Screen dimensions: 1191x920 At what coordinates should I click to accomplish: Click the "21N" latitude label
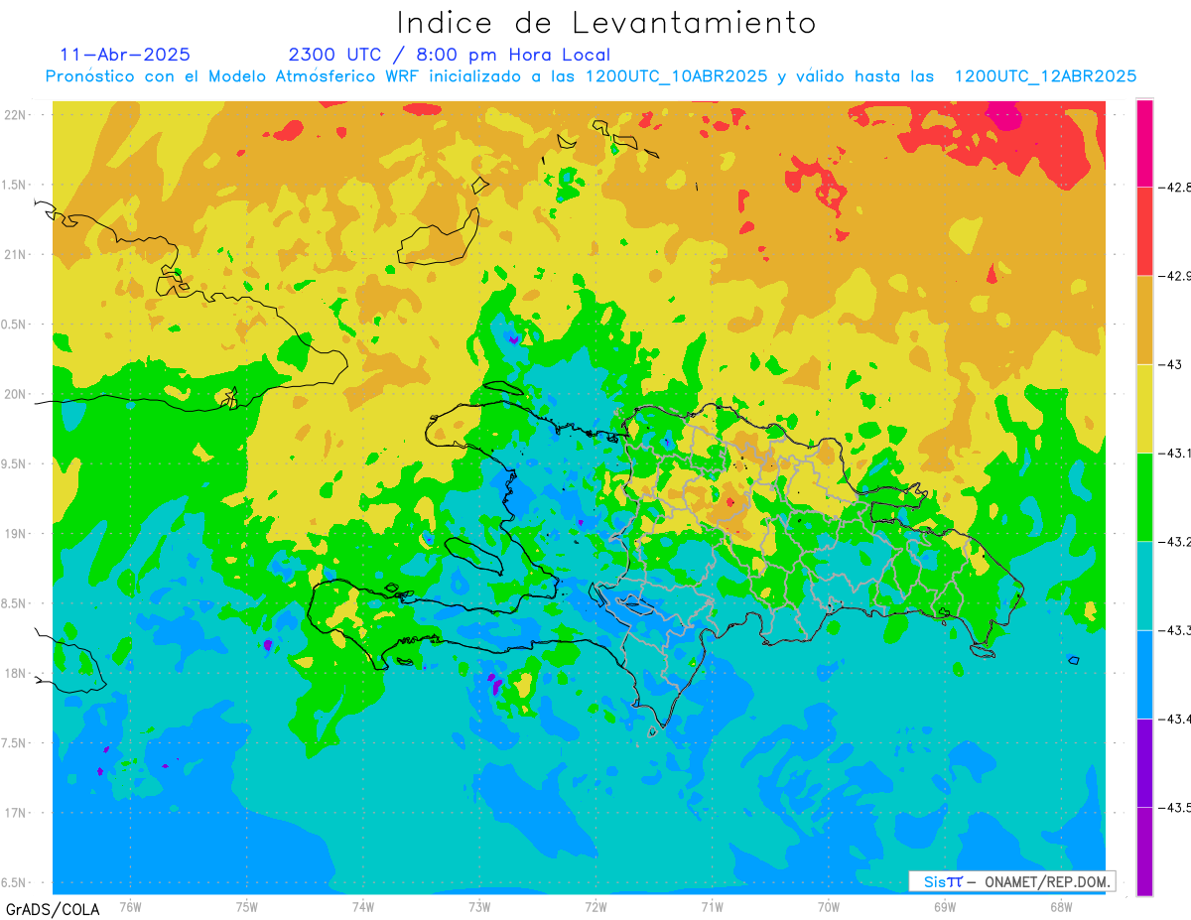click(x=16, y=254)
